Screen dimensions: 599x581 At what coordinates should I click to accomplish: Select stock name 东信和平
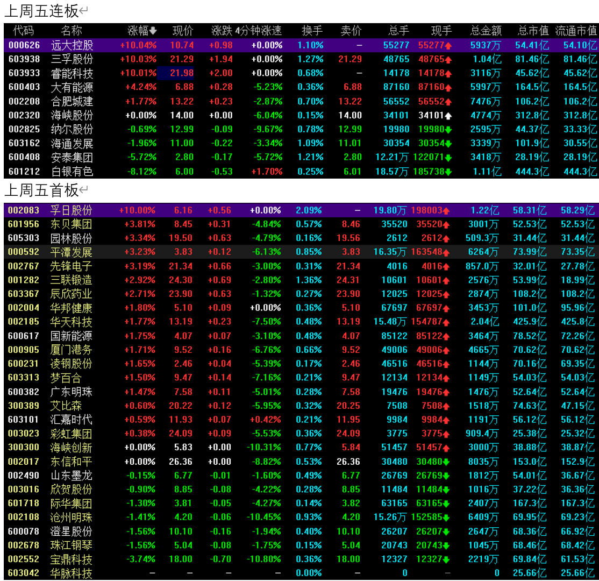[x=71, y=462]
